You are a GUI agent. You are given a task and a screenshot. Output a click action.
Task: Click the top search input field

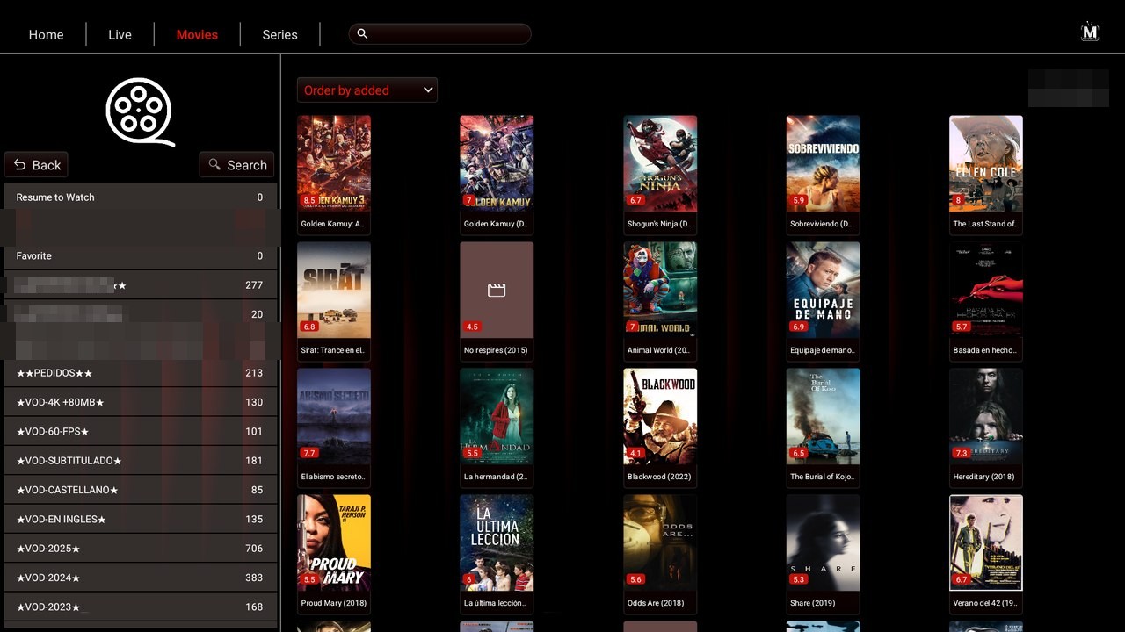pos(440,34)
